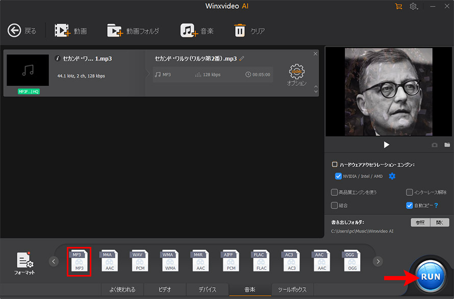The height and width of the screenshot is (299, 454).
Task: Switch to the ツールボックス tab
Action: coord(292,289)
